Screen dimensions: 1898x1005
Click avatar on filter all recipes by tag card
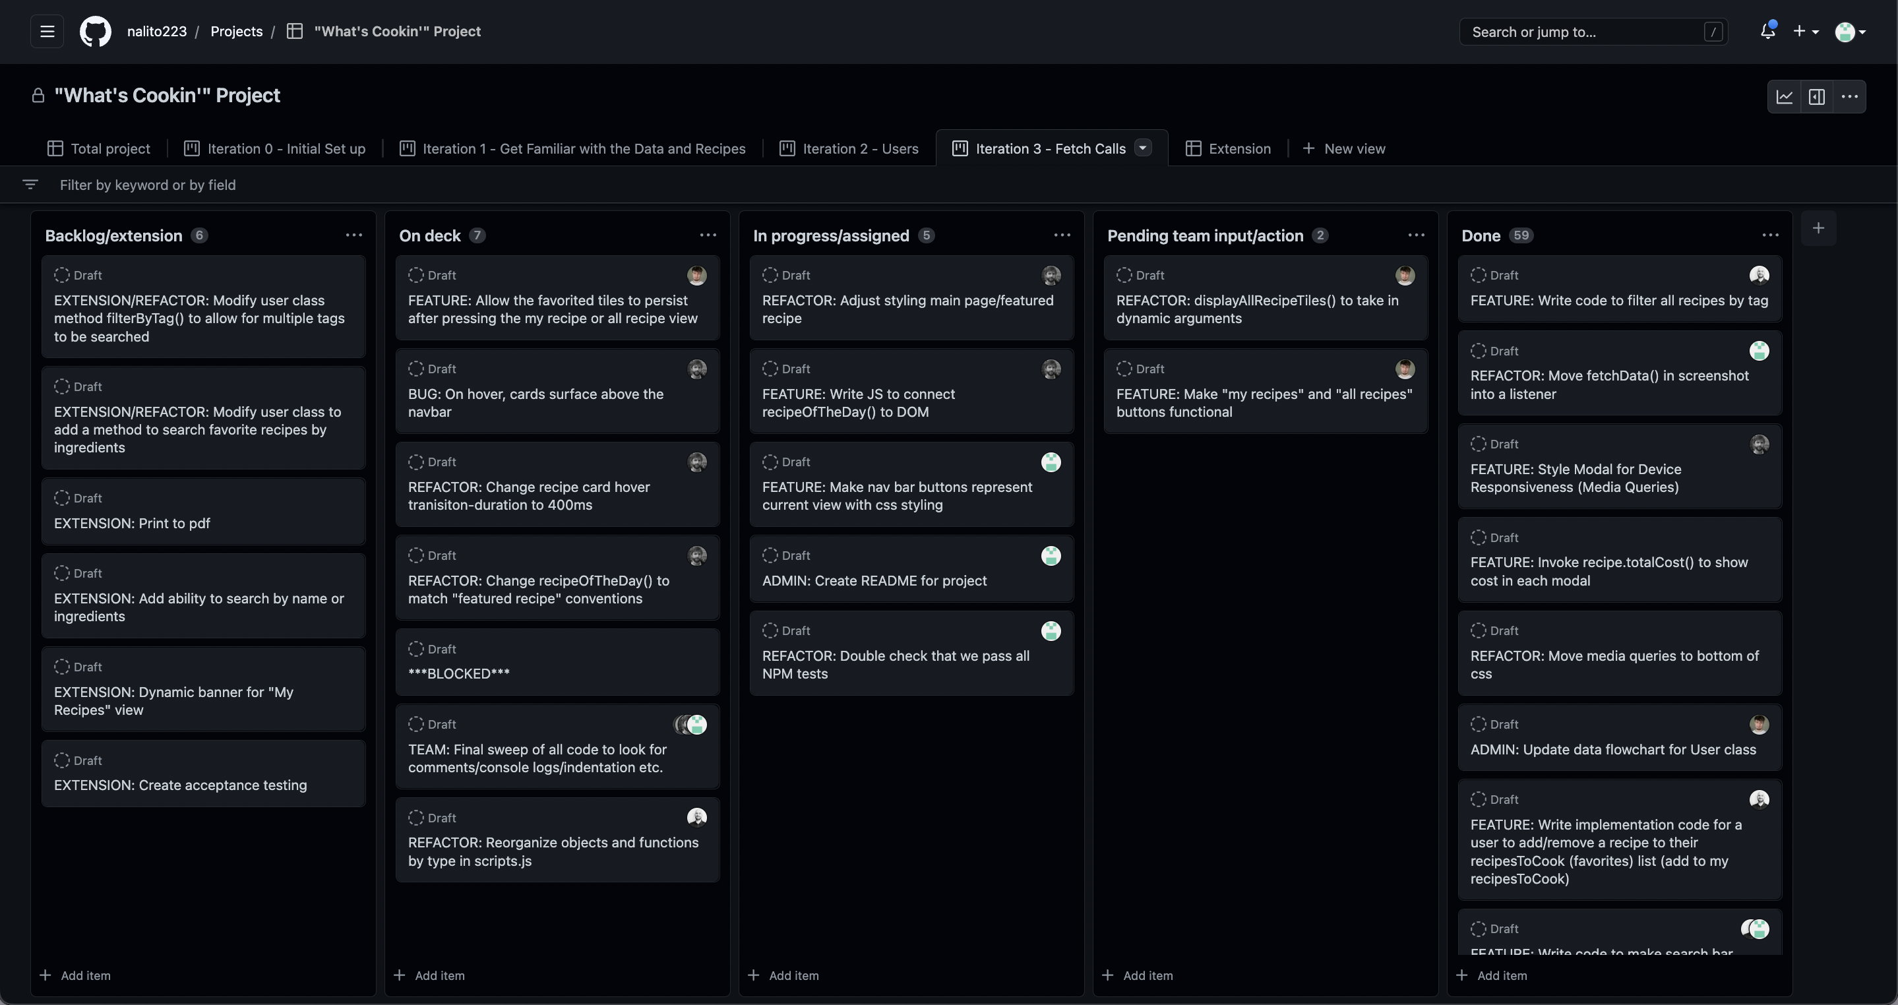[x=1760, y=275]
